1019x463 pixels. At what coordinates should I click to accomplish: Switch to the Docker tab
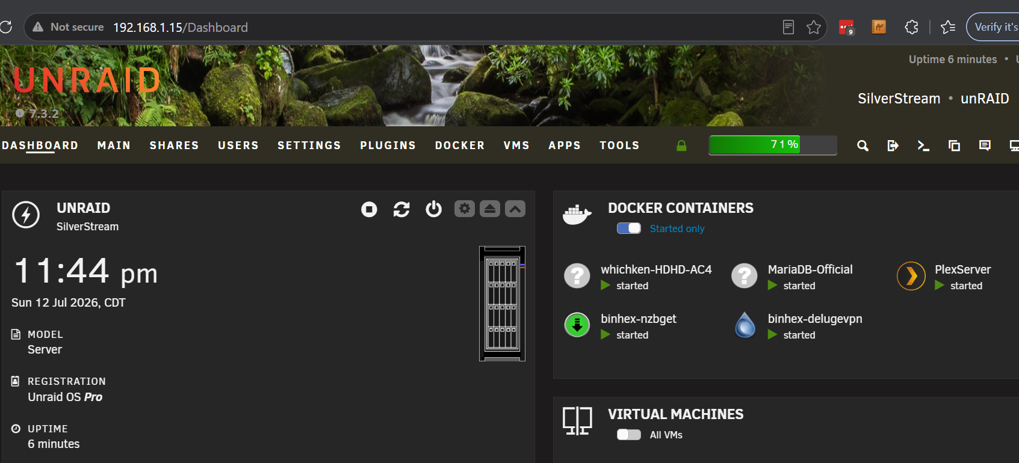[460, 146]
